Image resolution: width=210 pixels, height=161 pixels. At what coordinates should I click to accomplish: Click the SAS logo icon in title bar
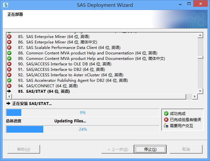tap(5, 5)
